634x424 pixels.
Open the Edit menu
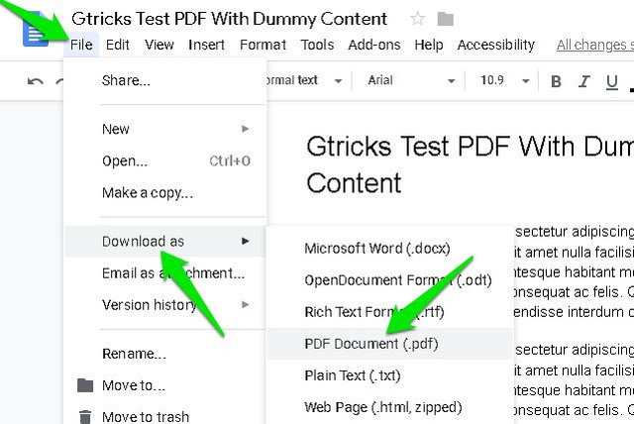tap(117, 45)
